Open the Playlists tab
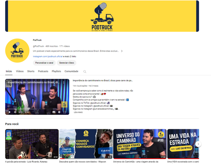Image resolution: width=211 pixels, height=164 pixels. (x=56, y=71)
